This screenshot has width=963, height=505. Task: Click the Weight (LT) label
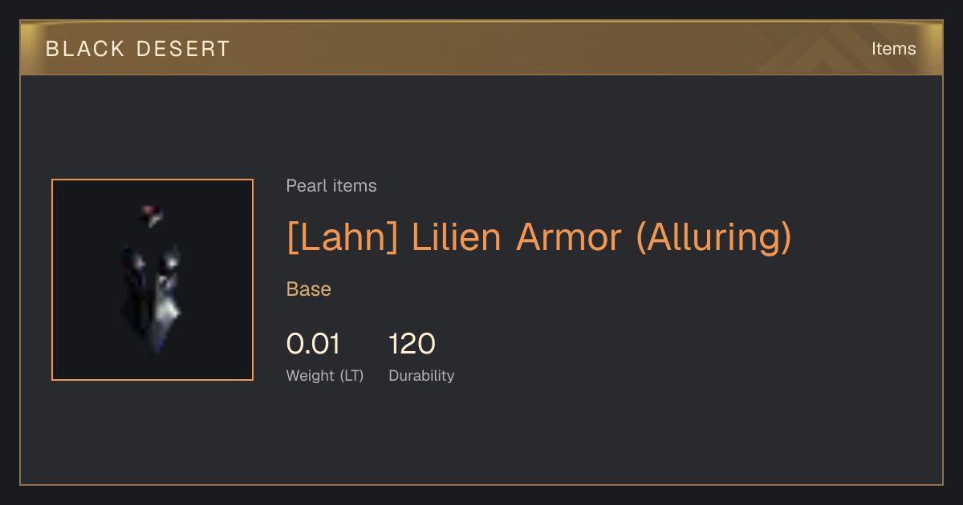coord(325,375)
